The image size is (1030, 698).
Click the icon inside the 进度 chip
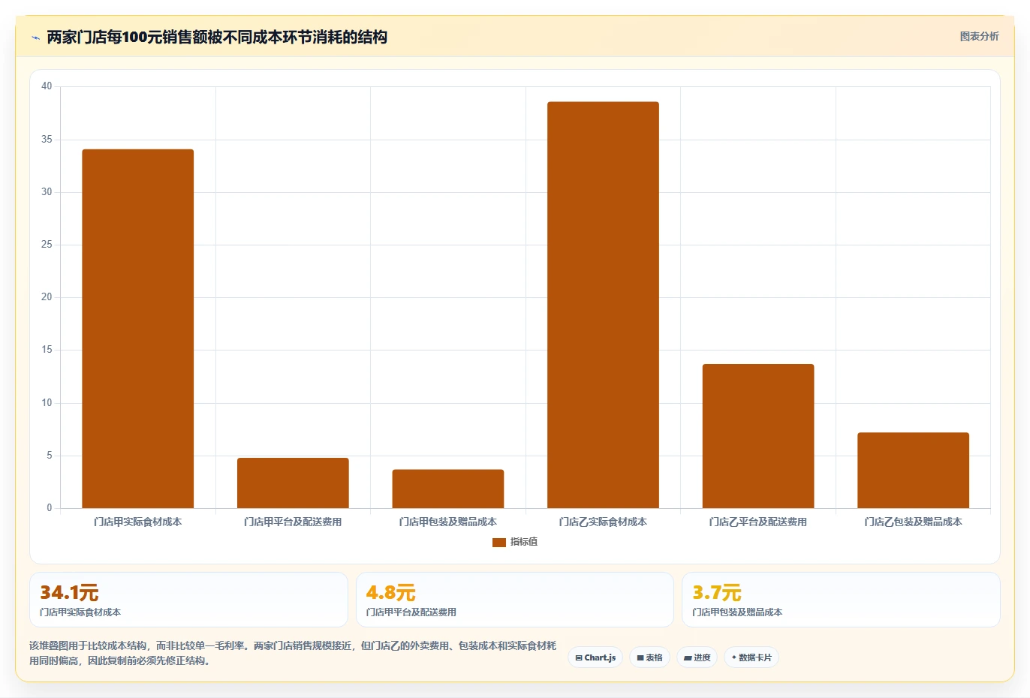tap(688, 658)
